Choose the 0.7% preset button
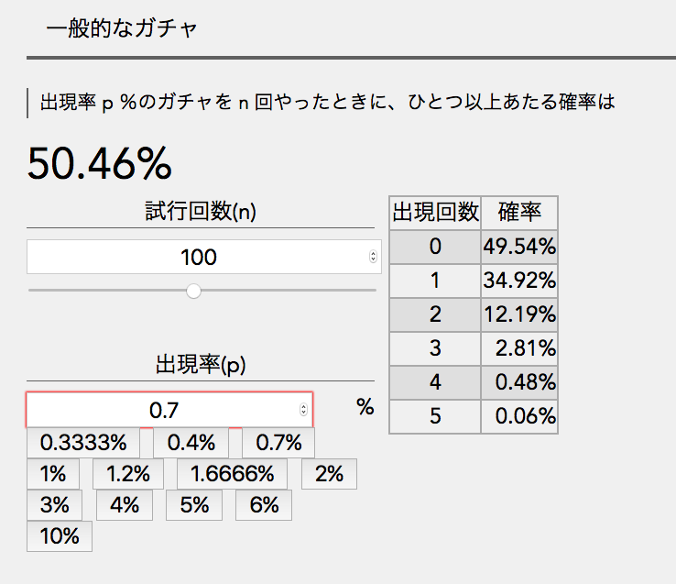This screenshot has height=584, width=676. coord(278,443)
